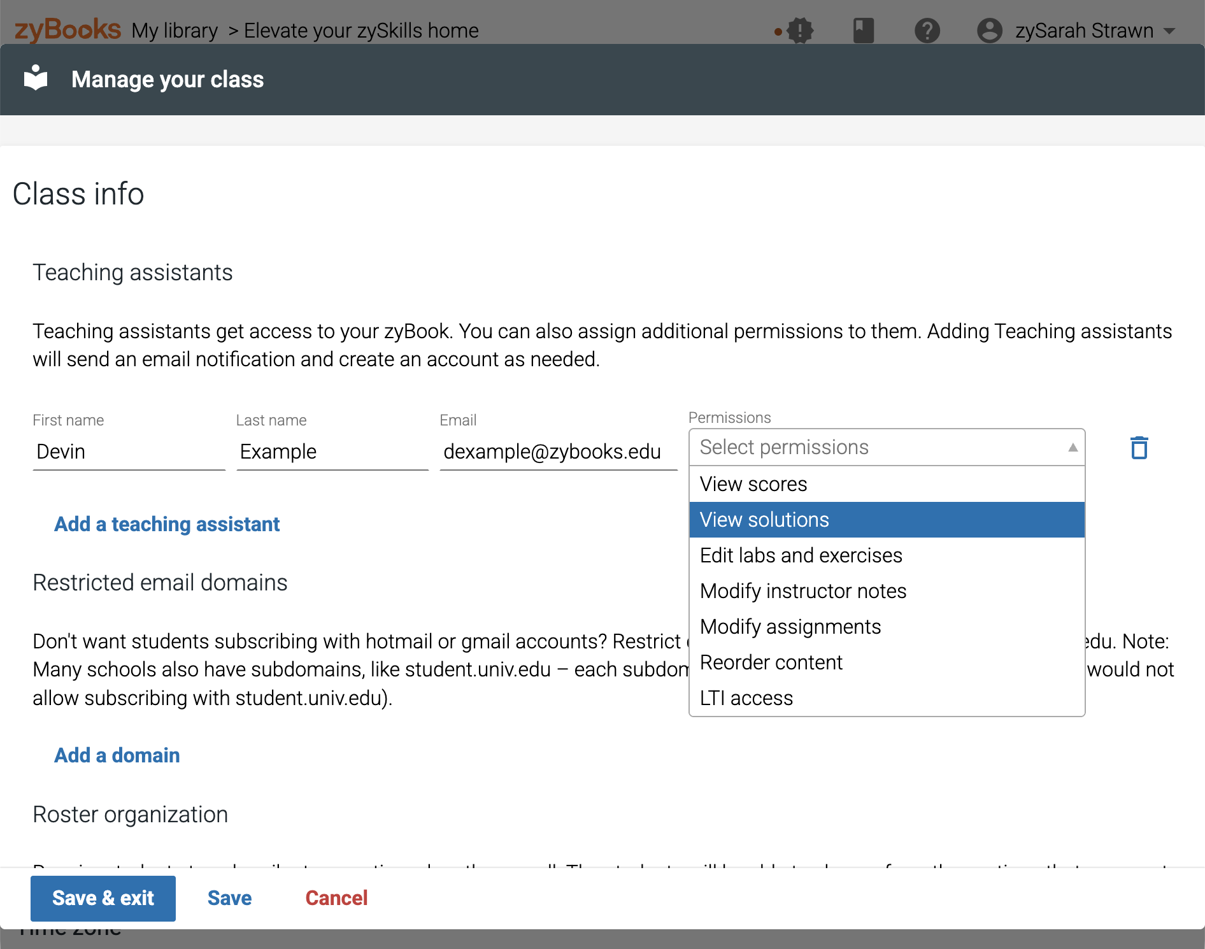Click Add a domain link

coord(117,755)
